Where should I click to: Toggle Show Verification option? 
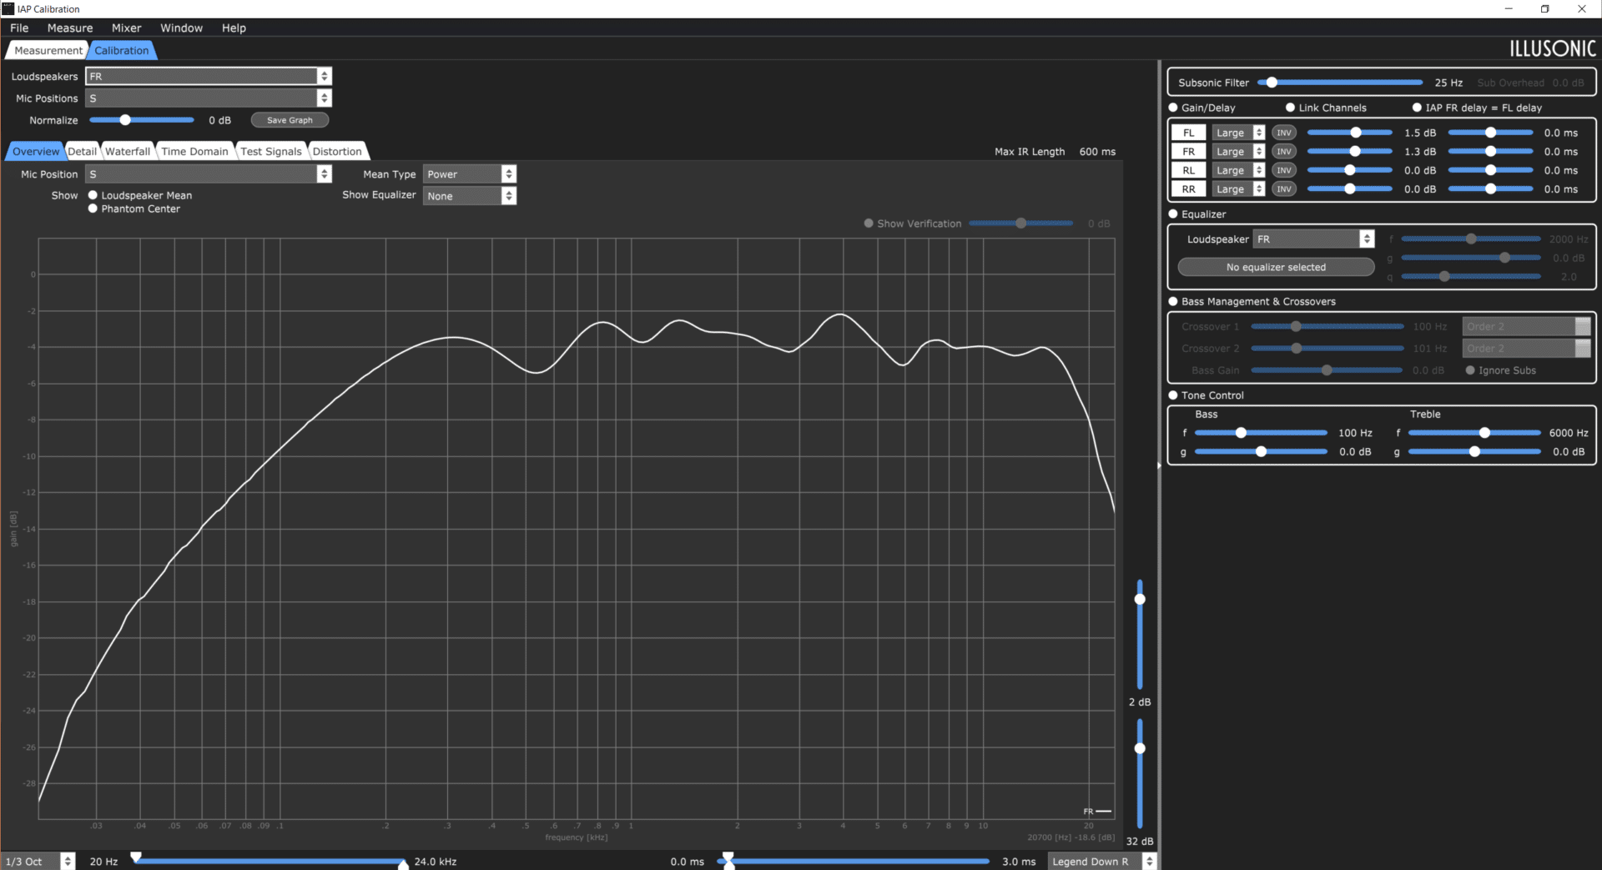coord(869,224)
